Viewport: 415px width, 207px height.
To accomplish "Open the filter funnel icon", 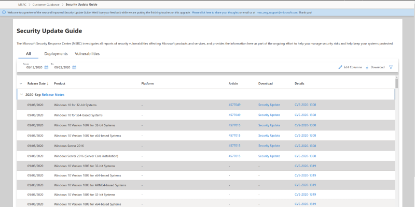I will [x=391, y=67].
